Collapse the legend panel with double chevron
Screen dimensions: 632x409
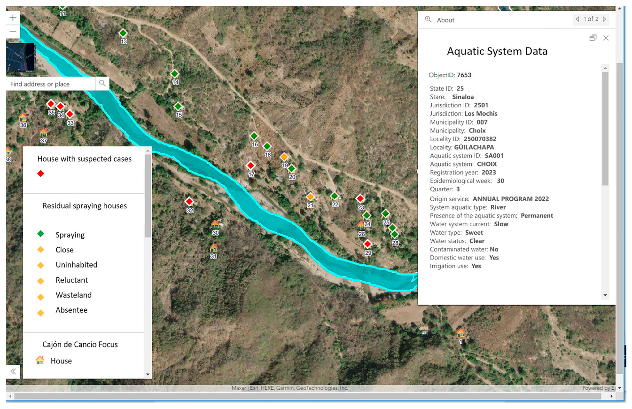pos(13,371)
